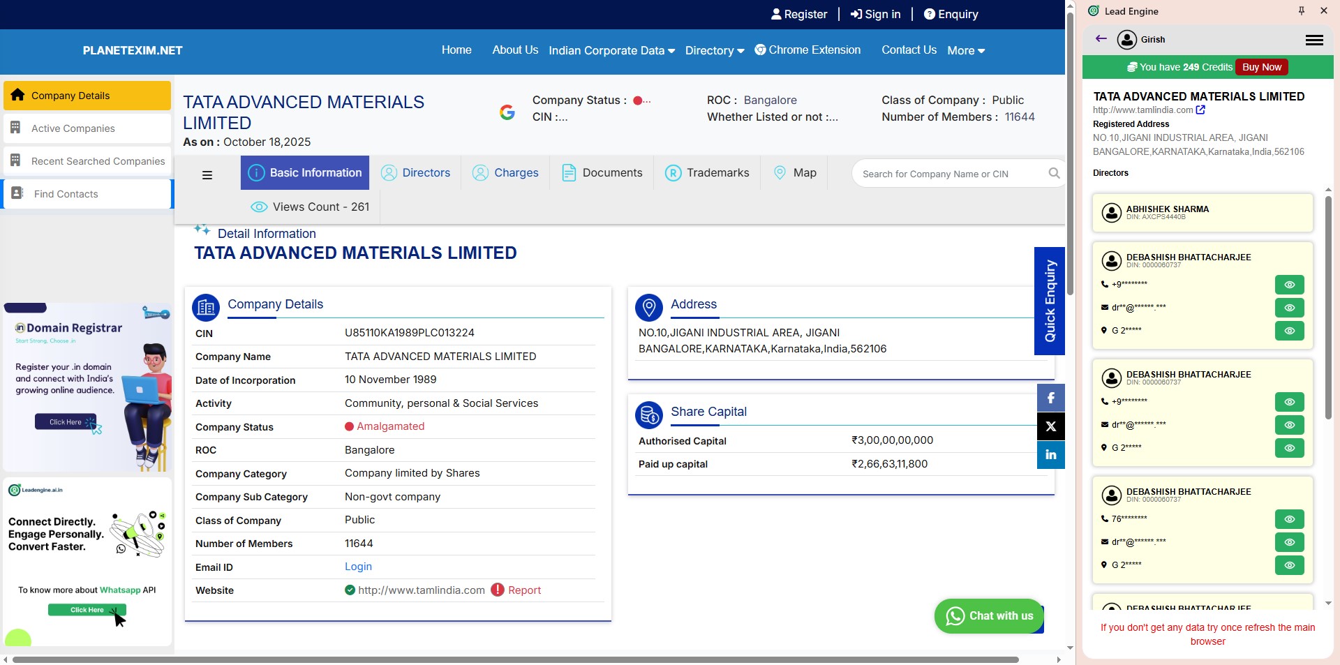Expand the Directory dropdown menu
The height and width of the screenshot is (665, 1340).
(x=714, y=50)
